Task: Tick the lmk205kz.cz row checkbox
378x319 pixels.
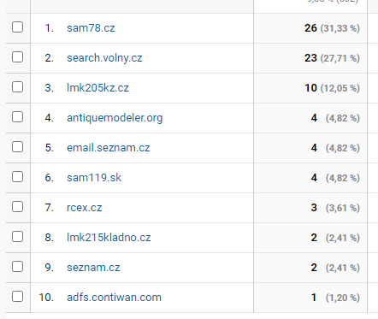Action: pos(17,87)
